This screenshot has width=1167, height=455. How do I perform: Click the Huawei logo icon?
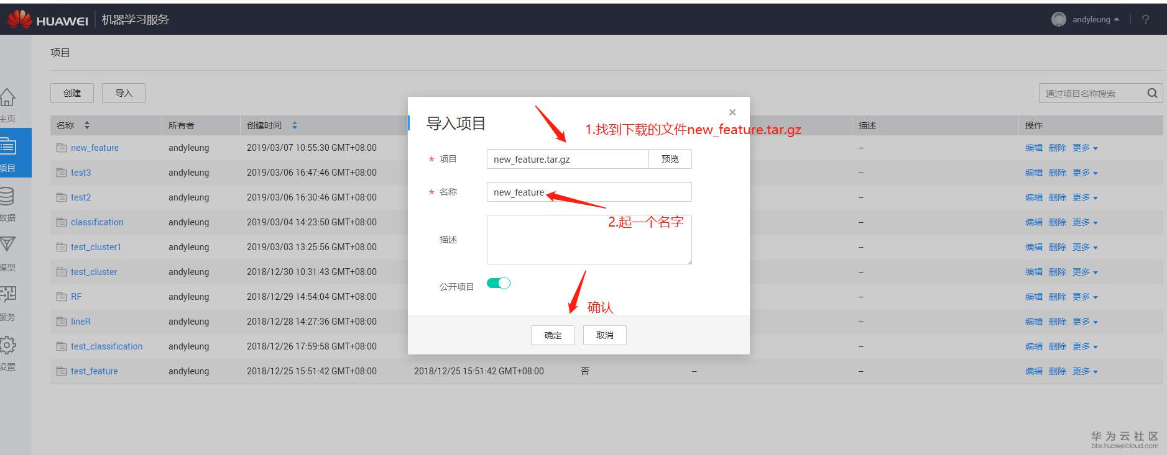point(19,19)
